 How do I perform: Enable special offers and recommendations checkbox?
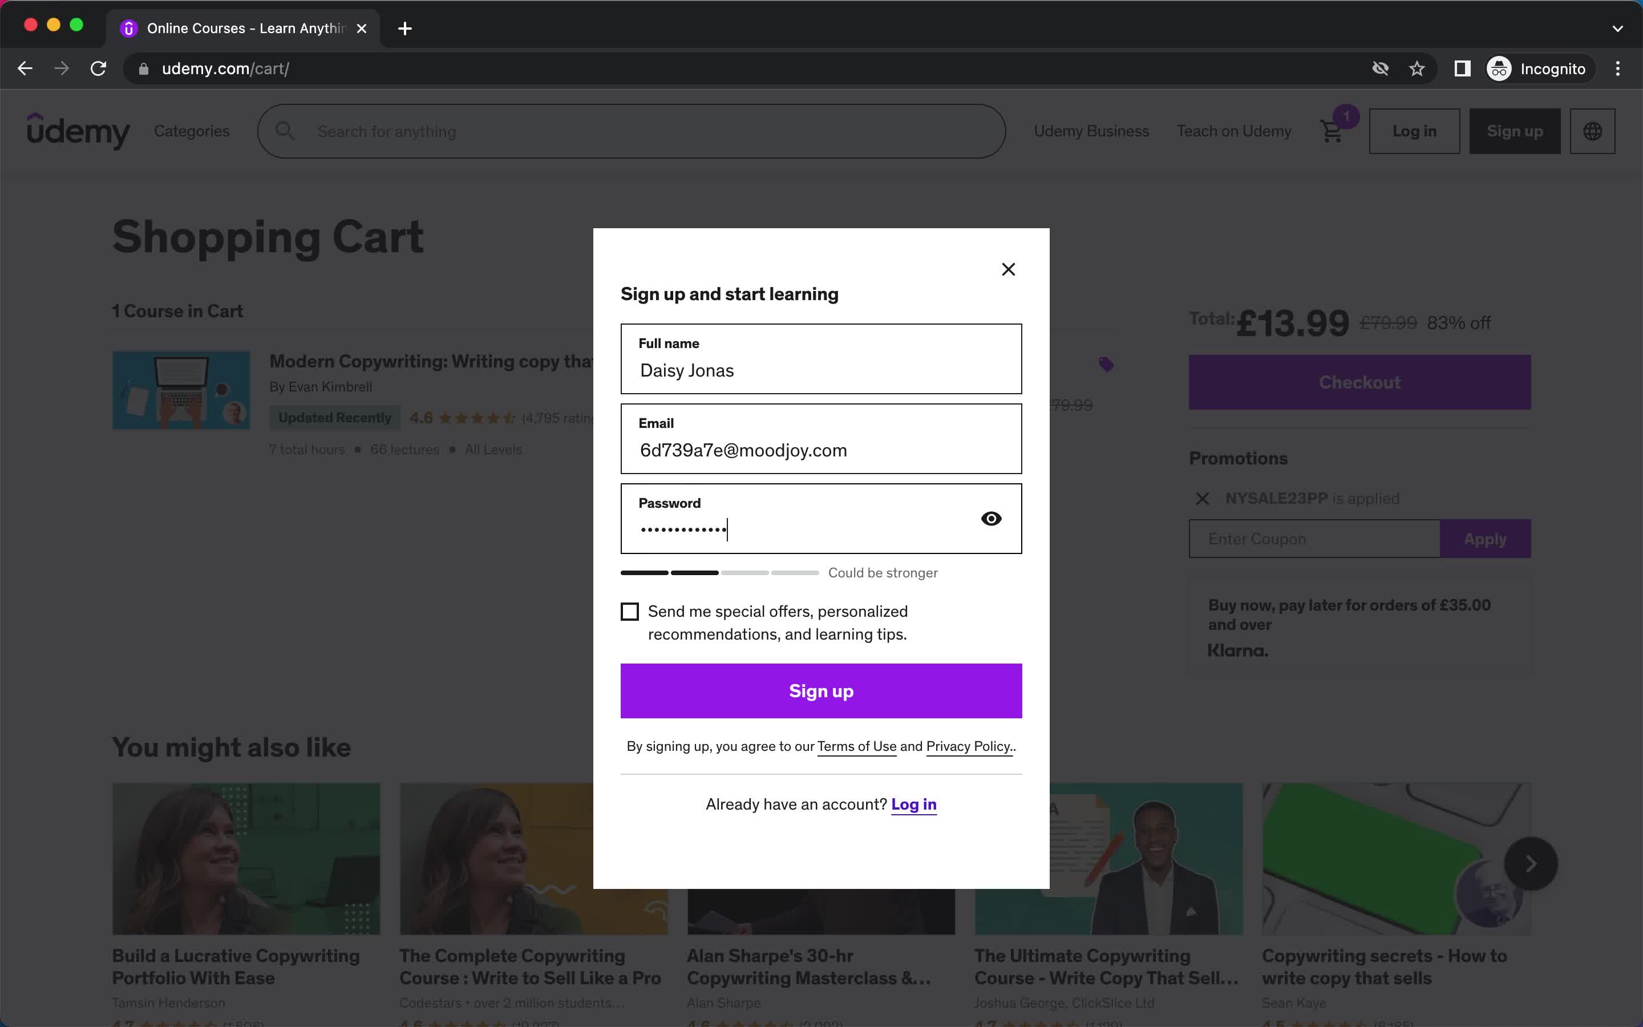[629, 612]
